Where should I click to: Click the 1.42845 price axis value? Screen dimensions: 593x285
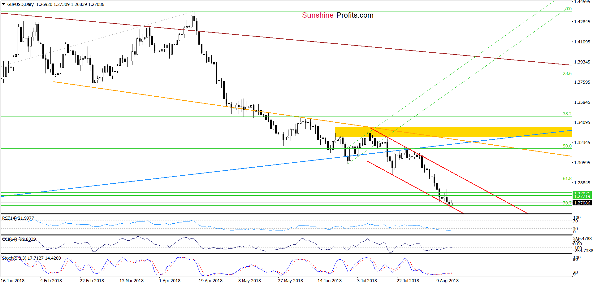pos(582,22)
